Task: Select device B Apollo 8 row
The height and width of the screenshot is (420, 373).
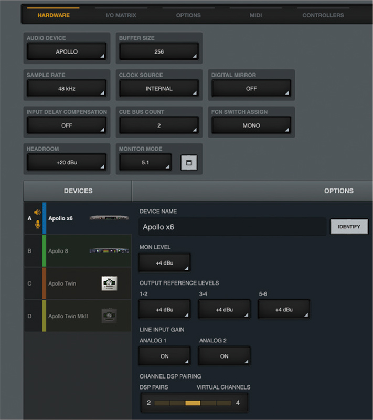Action: click(x=78, y=251)
